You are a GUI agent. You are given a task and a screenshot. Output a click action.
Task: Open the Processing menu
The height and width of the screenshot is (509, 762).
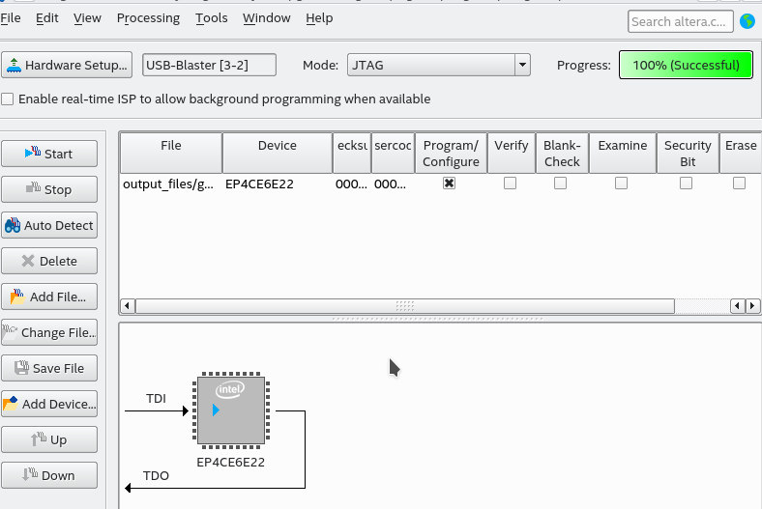(148, 18)
